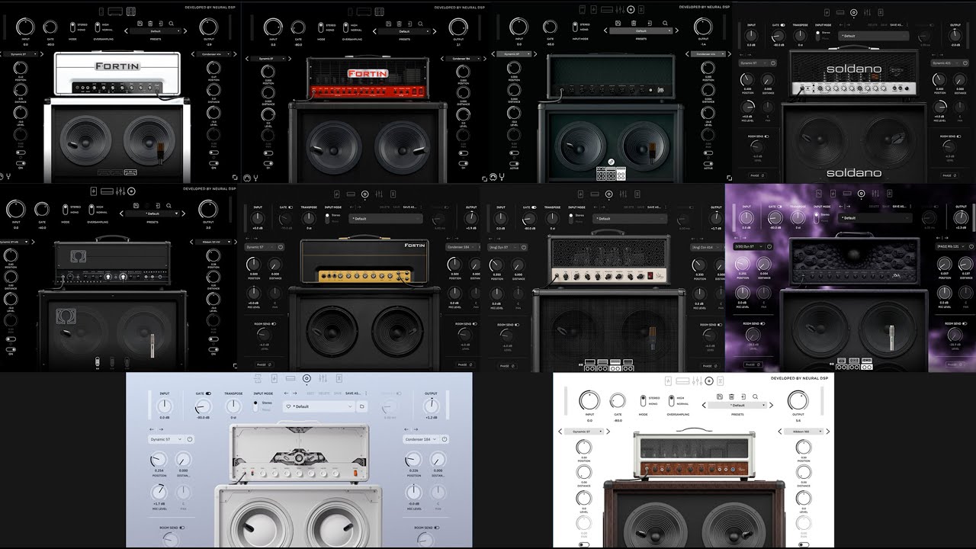976x549 pixels.
Task: Click the heart favorite icon in the light blue plugin
Action: coord(288,406)
